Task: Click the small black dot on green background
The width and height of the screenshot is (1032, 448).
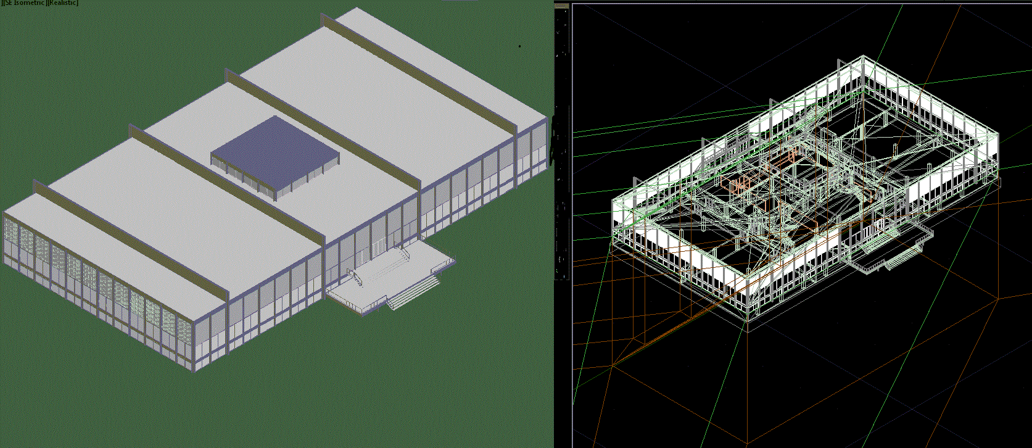Action: (519, 46)
